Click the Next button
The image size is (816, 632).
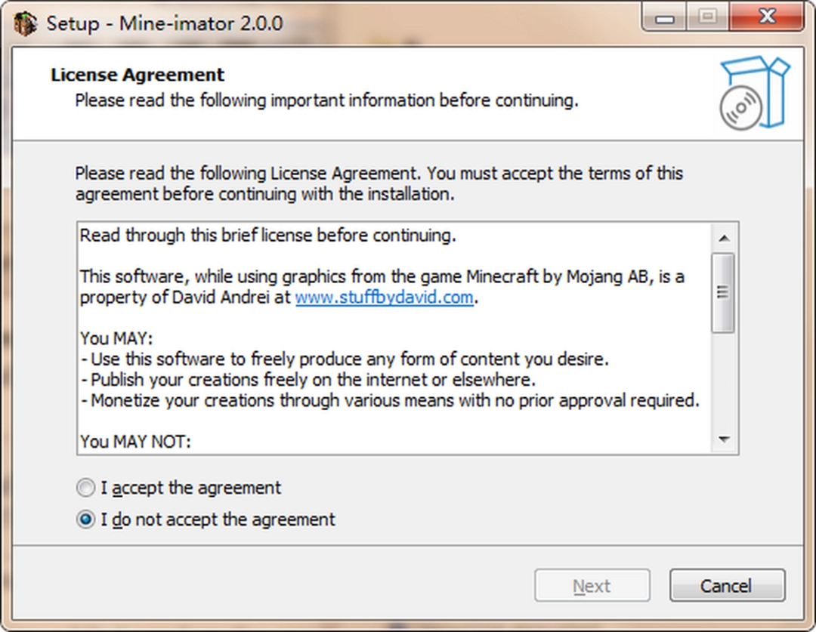tap(592, 585)
